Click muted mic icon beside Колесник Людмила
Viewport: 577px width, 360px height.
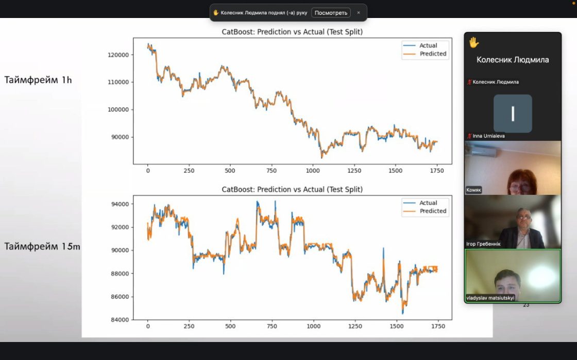(469, 82)
